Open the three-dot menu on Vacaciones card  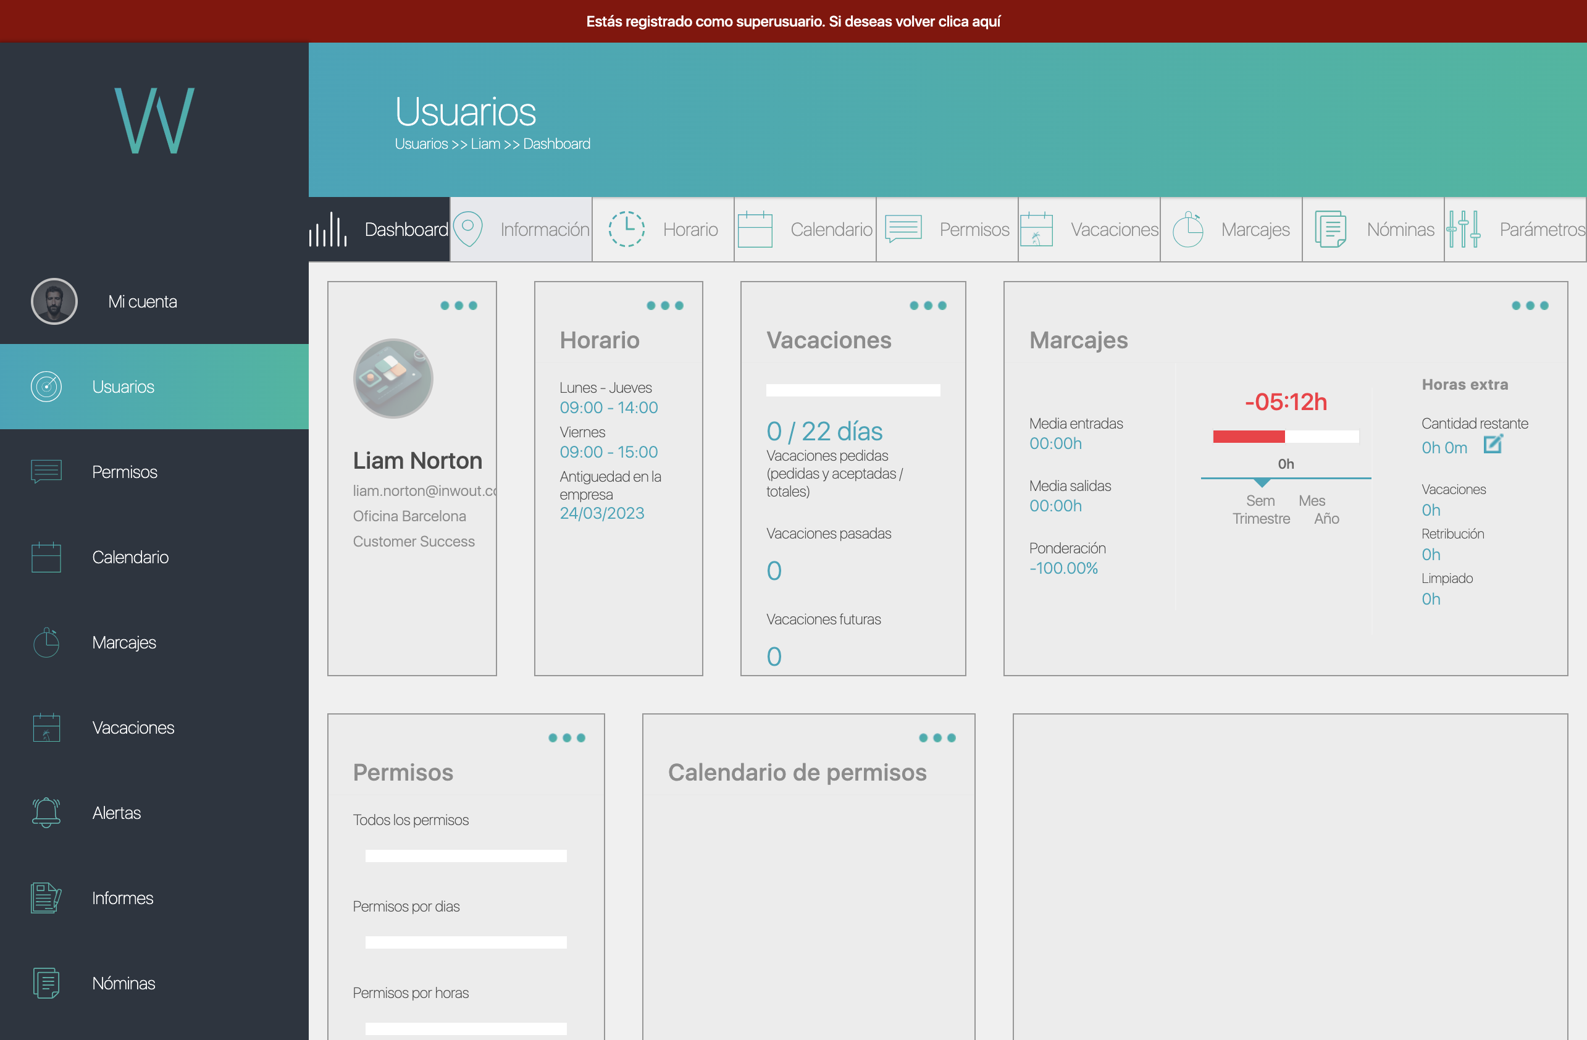coord(927,305)
